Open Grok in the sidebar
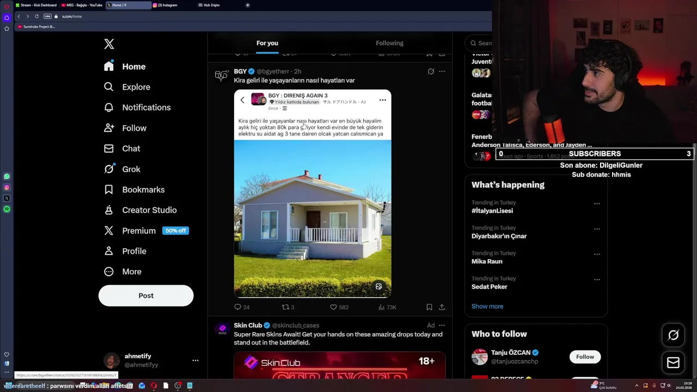Viewport: 697px width, 392px height. [x=122, y=169]
